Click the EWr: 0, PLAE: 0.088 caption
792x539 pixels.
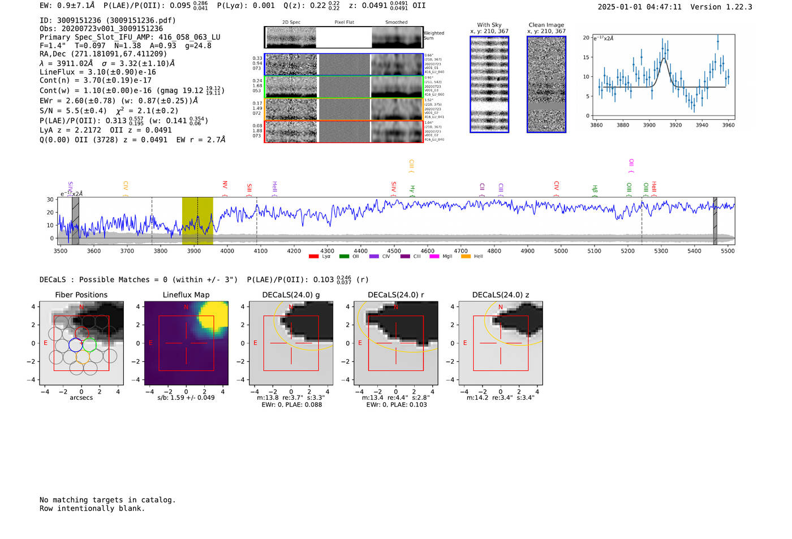(292, 405)
